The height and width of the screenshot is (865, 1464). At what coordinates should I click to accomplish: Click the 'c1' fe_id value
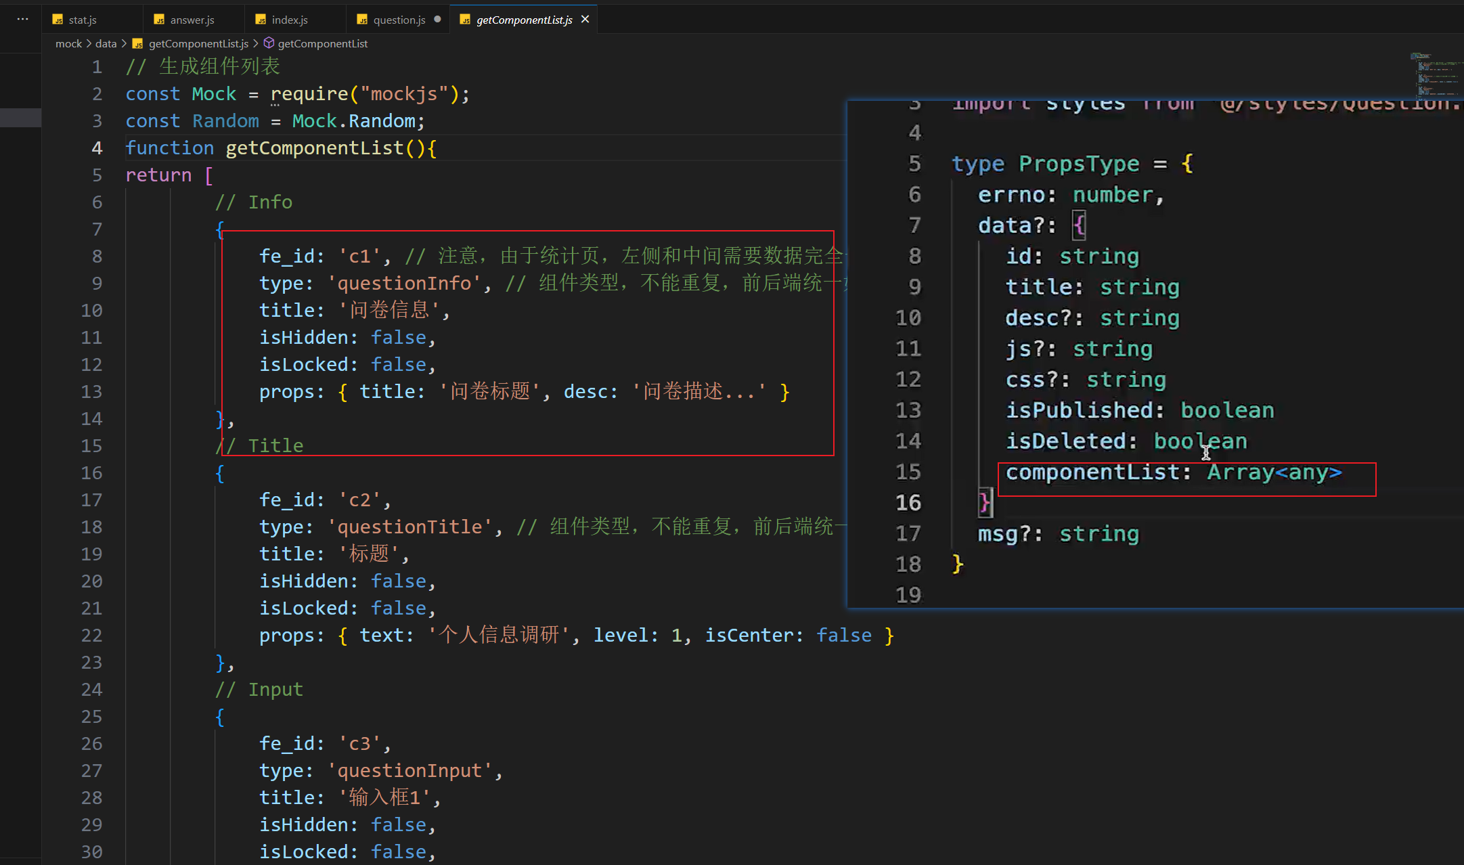359,256
